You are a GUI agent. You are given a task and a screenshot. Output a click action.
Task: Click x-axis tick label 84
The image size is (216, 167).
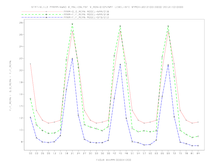(198, 153)
